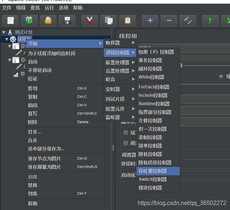Choose 模块控制器 from submenu
Viewport: 230px width, 210px height.
158,188
